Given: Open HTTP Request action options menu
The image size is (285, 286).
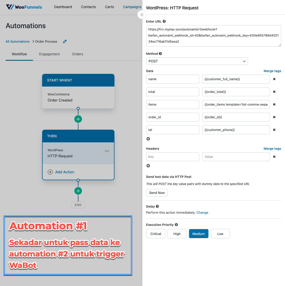Looking at the screenshot, I should point(107,151).
